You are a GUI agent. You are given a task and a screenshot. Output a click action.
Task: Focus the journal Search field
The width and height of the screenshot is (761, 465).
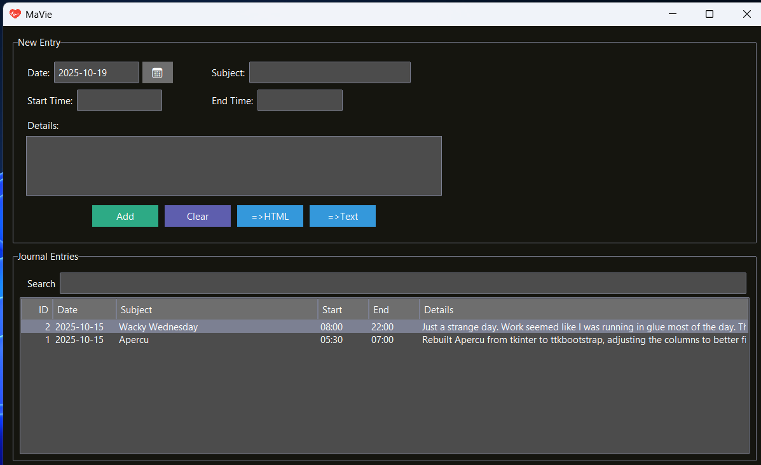click(402, 283)
